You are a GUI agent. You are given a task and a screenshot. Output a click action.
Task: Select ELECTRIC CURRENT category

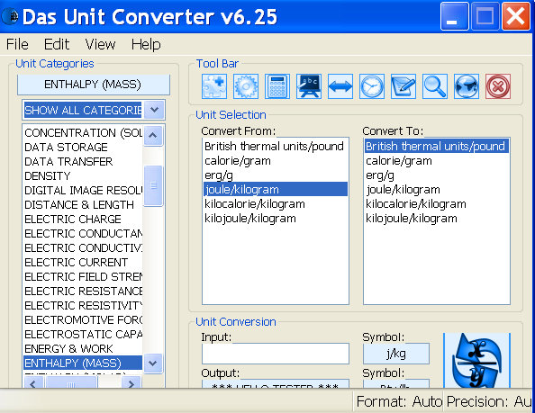point(83,263)
